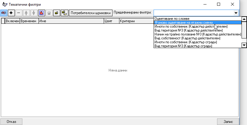Select Вид собственост (Кадастър действителен) entry
Image resolution: width=247 pixels, height=125 pixels.
coord(187,38)
